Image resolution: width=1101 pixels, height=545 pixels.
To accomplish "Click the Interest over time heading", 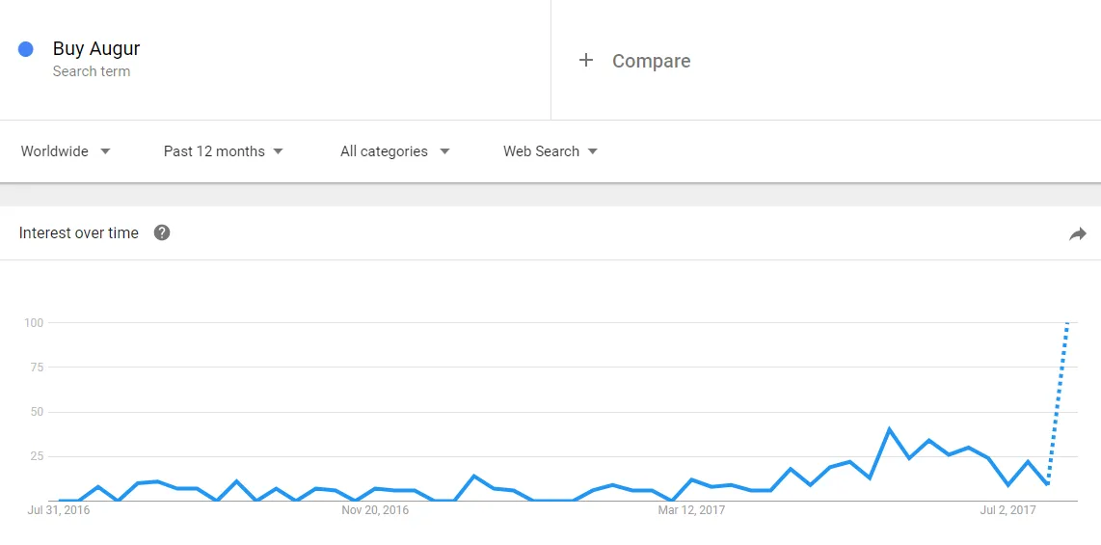I will [79, 233].
